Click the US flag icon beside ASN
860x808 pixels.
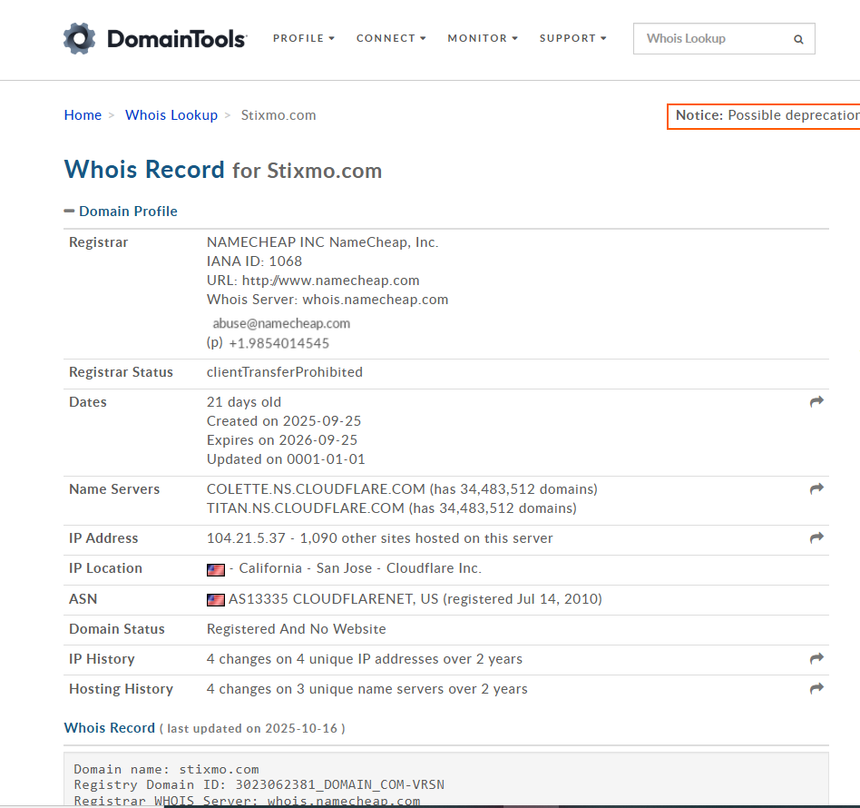[215, 599]
